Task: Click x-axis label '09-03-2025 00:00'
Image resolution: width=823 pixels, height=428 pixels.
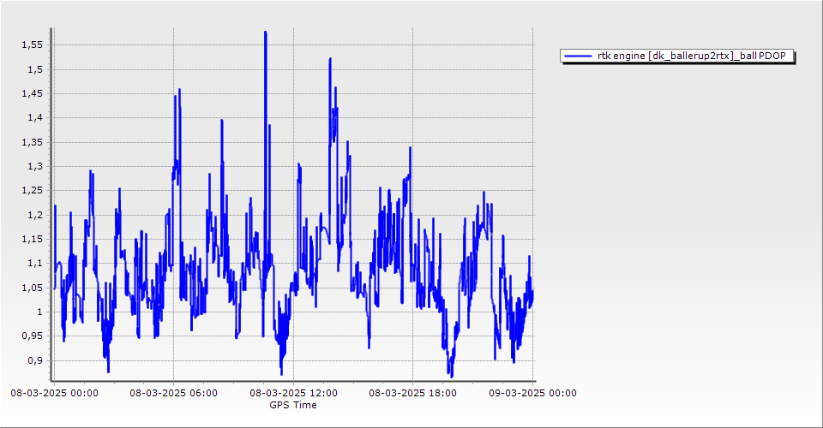Action: tap(532, 393)
